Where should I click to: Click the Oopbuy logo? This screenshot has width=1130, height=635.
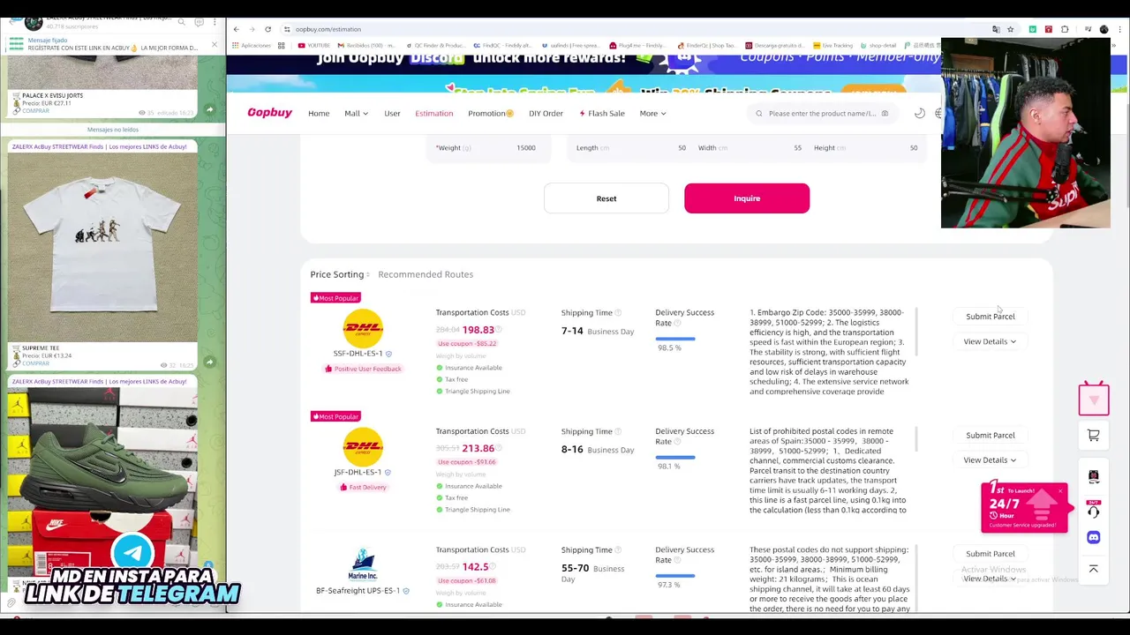click(269, 113)
